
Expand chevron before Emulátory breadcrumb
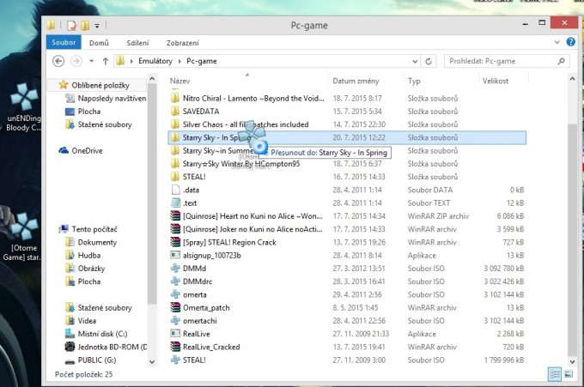click(131, 61)
